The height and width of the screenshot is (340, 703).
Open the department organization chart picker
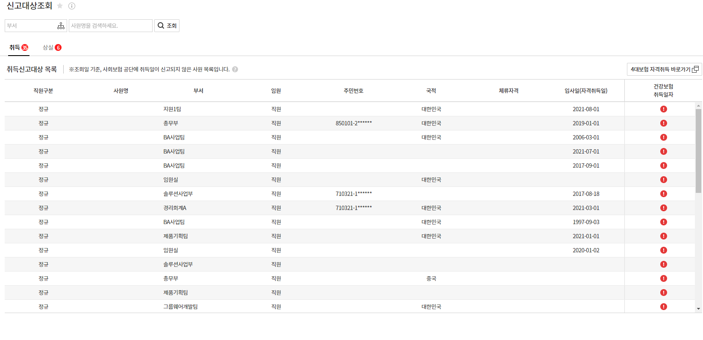click(61, 26)
